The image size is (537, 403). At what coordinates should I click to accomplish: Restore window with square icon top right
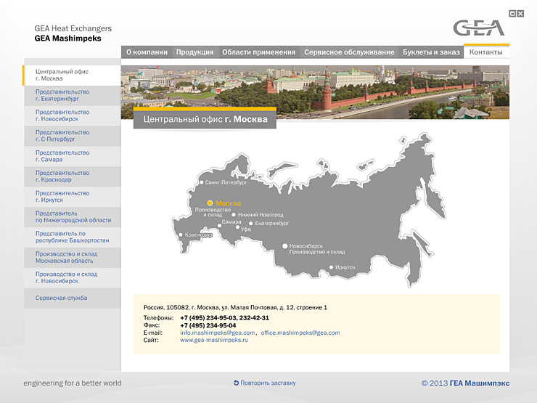(x=512, y=14)
